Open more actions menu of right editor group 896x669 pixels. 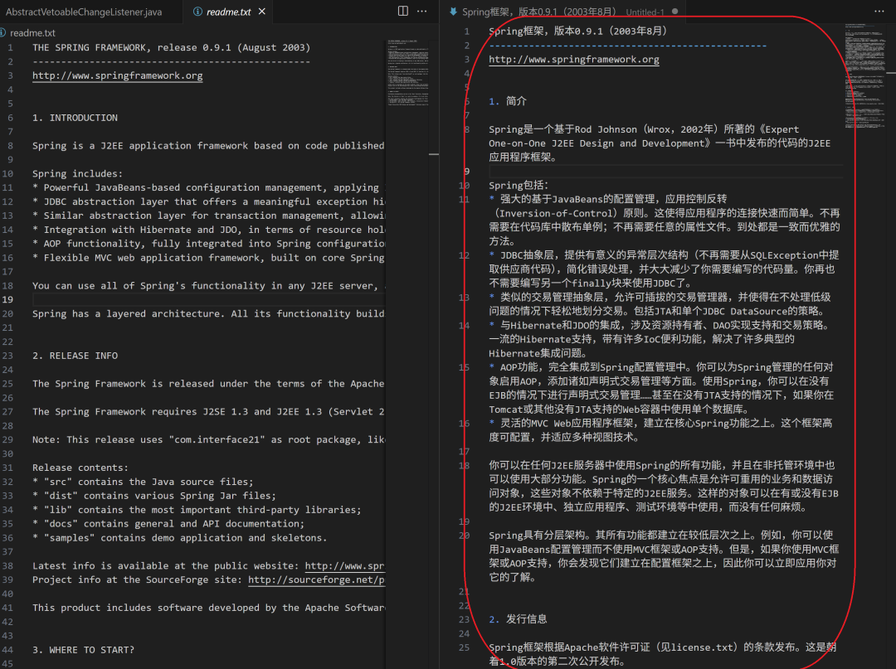[879, 11]
